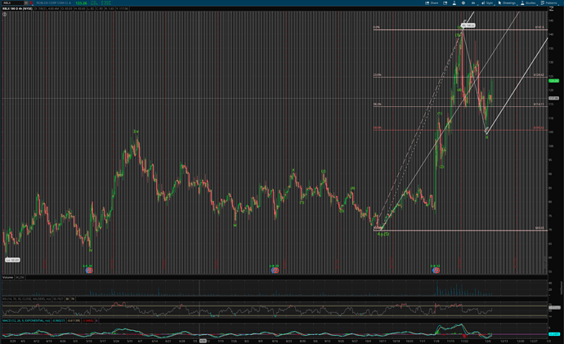This screenshot has height=344, width=564.
Task: Click the flask icon in top toolbar
Action: (x=454, y=3)
